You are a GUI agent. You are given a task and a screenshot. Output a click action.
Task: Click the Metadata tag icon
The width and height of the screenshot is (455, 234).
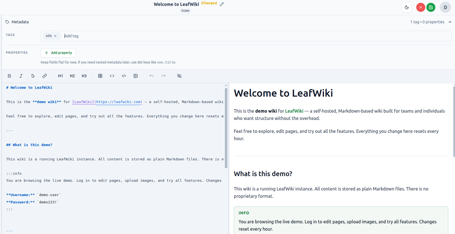click(x=7, y=22)
